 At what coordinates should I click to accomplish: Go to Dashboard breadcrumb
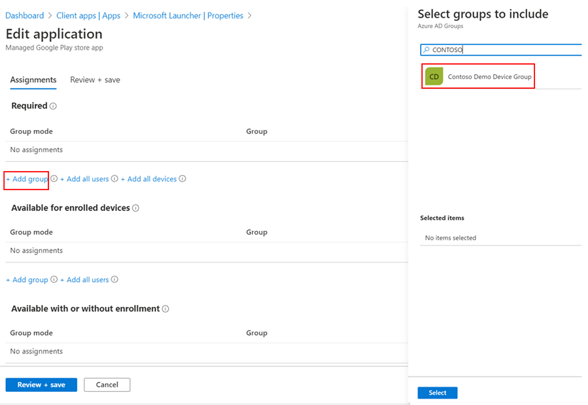point(25,16)
